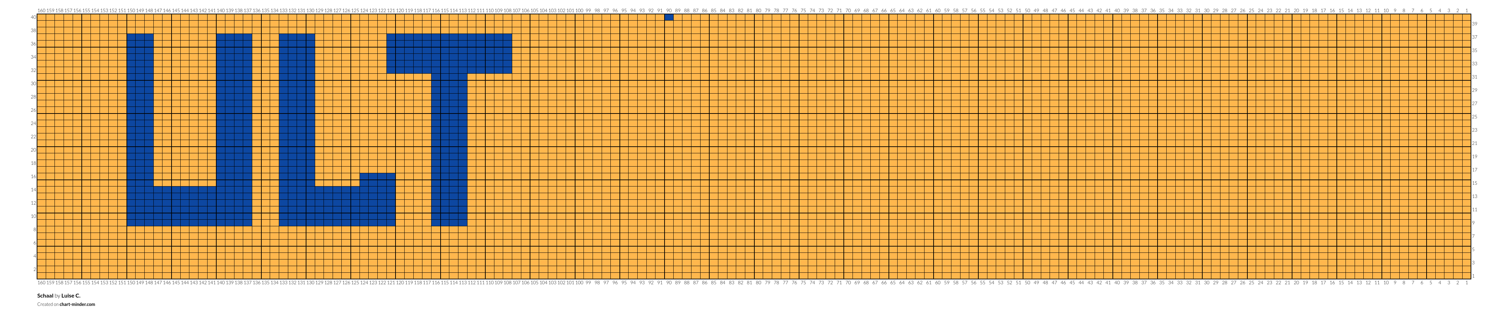Click the bottom bar of the blue U

coord(190,206)
